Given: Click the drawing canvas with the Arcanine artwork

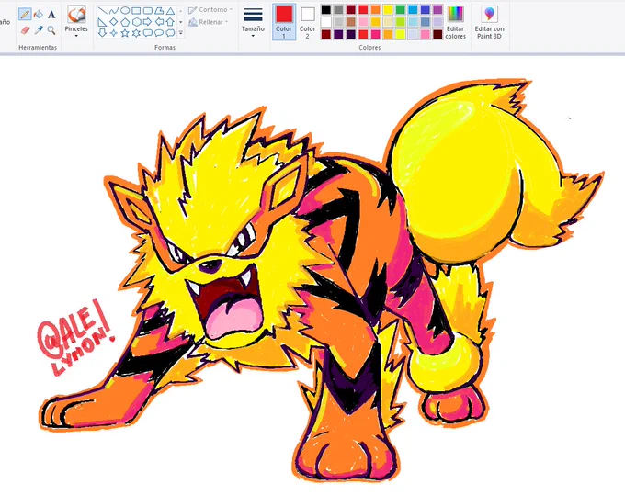Looking at the screenshot, I should coord(312,275).
